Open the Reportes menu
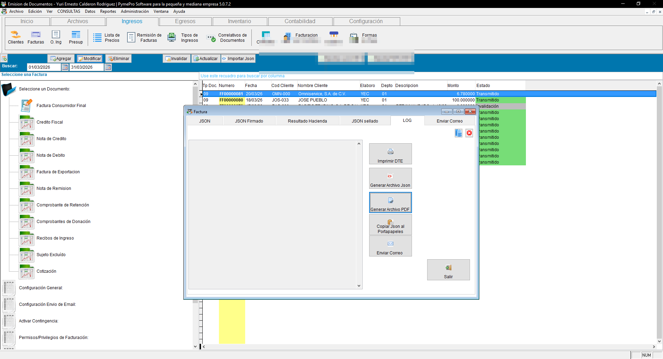 coord(108,11)
